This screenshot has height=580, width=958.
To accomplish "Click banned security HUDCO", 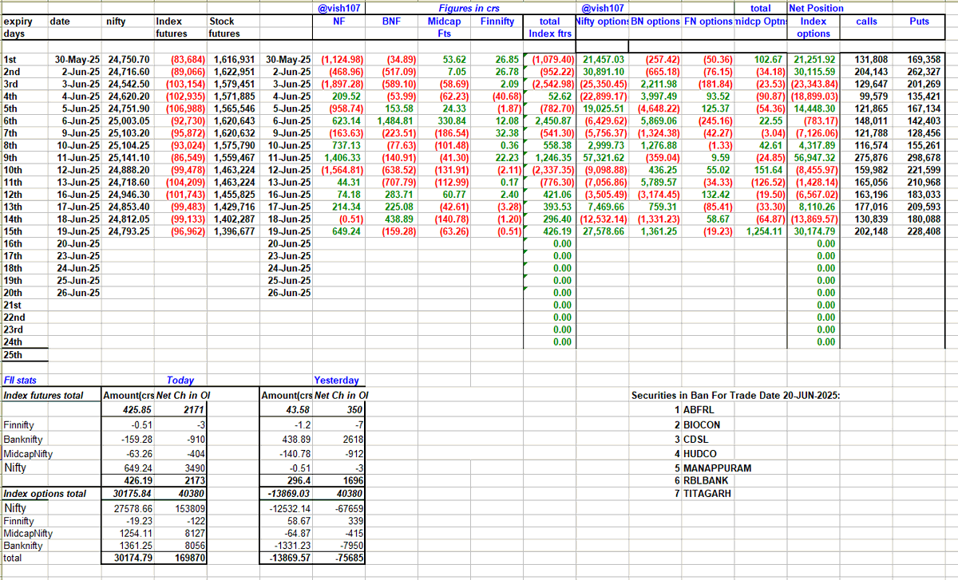I will (700, 453).
